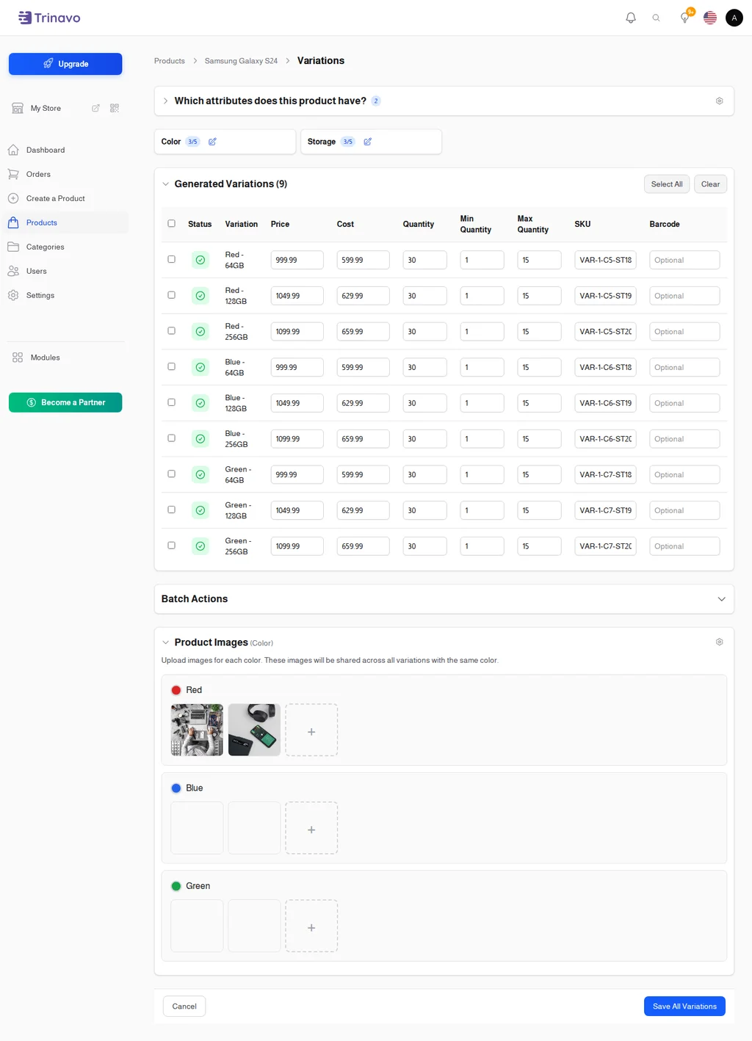The image size is (752, 1041).
Task: Edit the Color attribute pencil icon
Action: point(212,142)
